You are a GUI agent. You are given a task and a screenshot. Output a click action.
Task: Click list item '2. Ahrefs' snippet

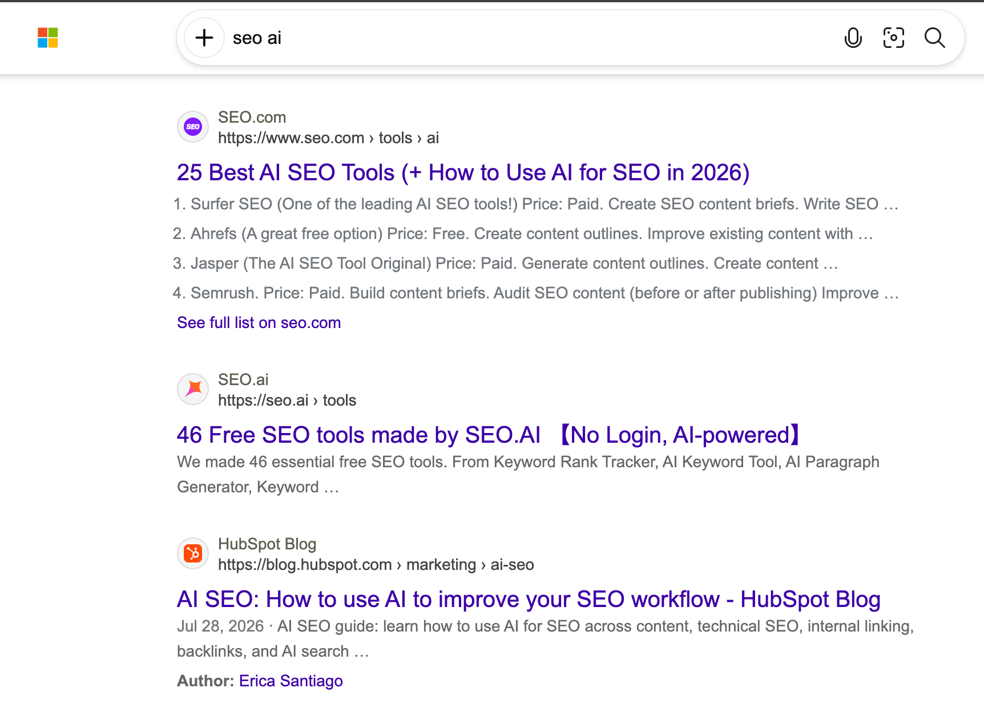523,233
